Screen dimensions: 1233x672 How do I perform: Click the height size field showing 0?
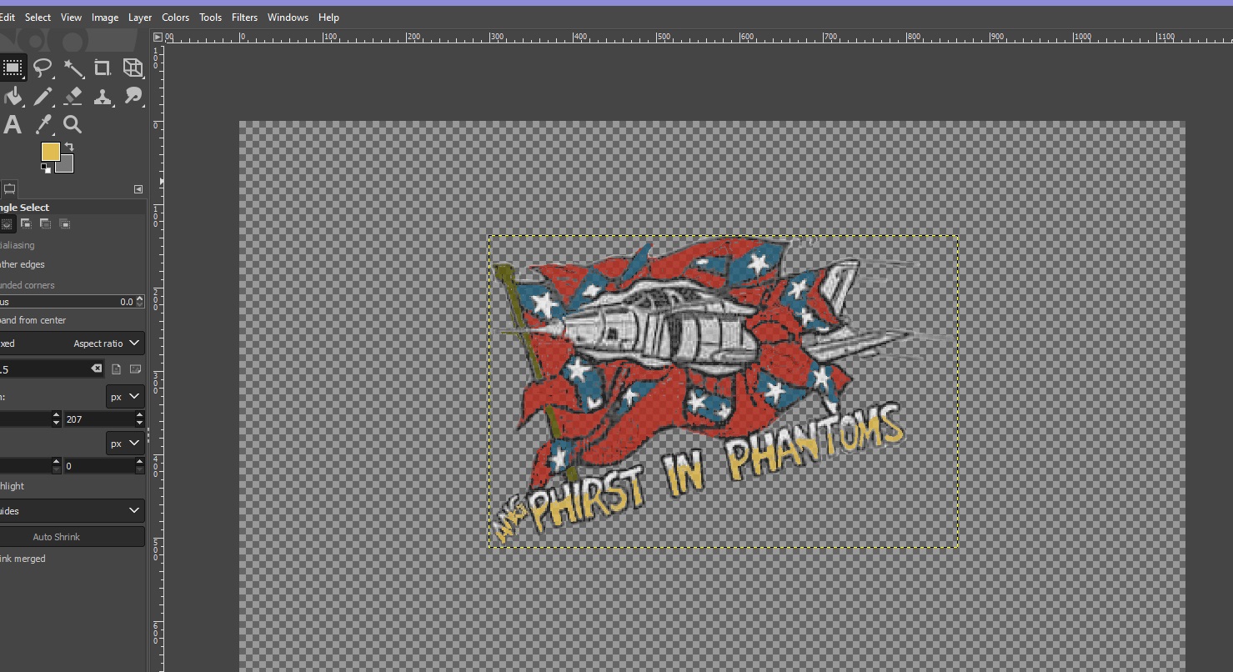(x=98, y=465)
